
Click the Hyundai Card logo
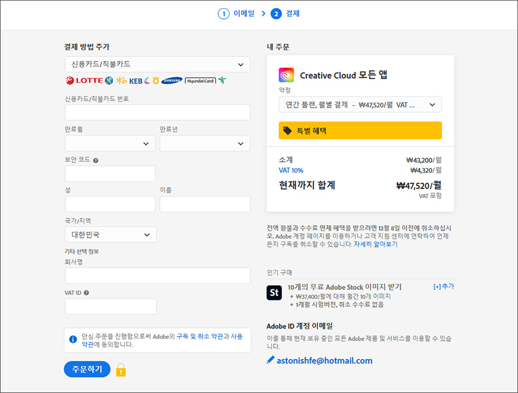(x=200, y=81)
